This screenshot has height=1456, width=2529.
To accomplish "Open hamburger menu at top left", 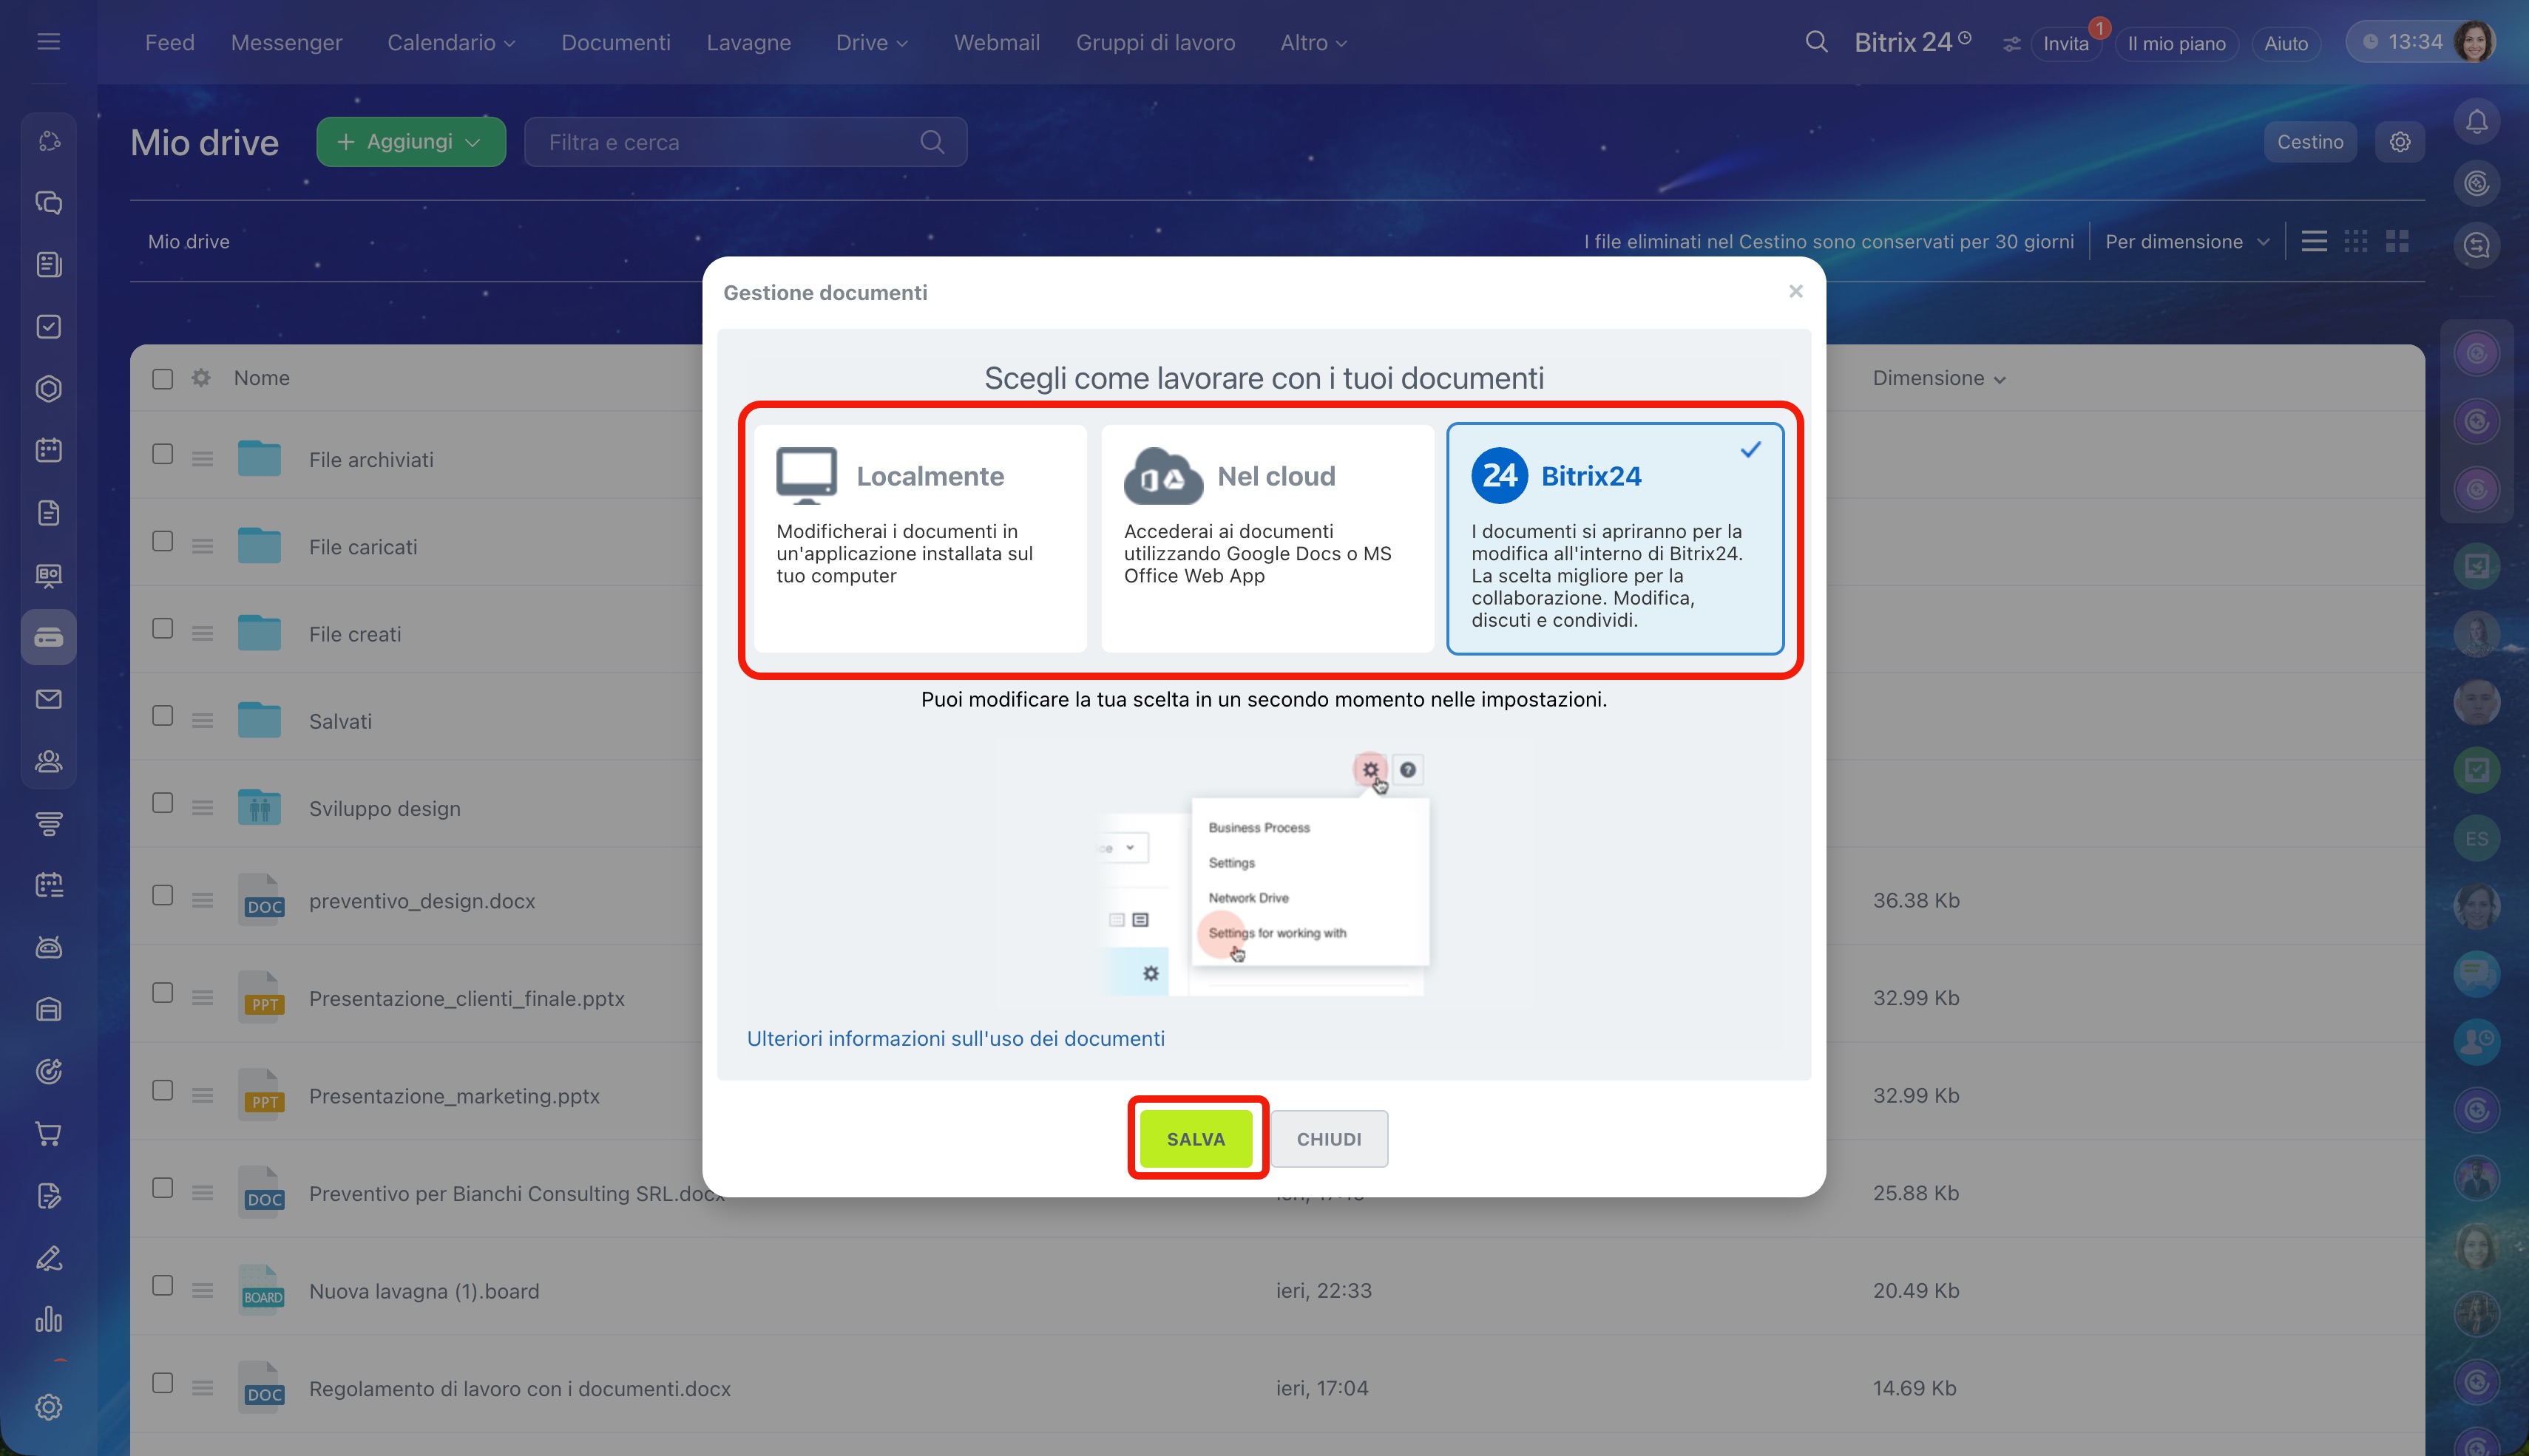I will coord(48,42).
